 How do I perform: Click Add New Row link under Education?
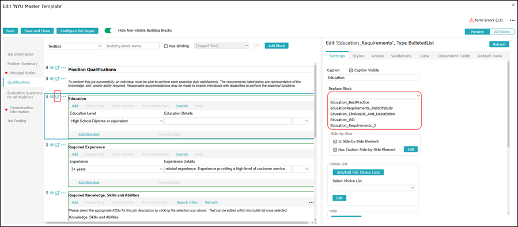click(89, 134)
